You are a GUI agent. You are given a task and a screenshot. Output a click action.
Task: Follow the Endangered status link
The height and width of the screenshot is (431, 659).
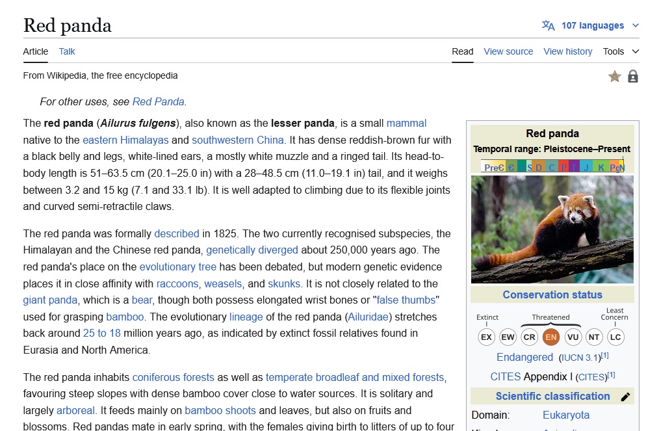click(x=524, y=358)
